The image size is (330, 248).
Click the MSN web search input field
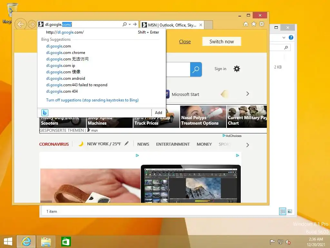[178, 69]
